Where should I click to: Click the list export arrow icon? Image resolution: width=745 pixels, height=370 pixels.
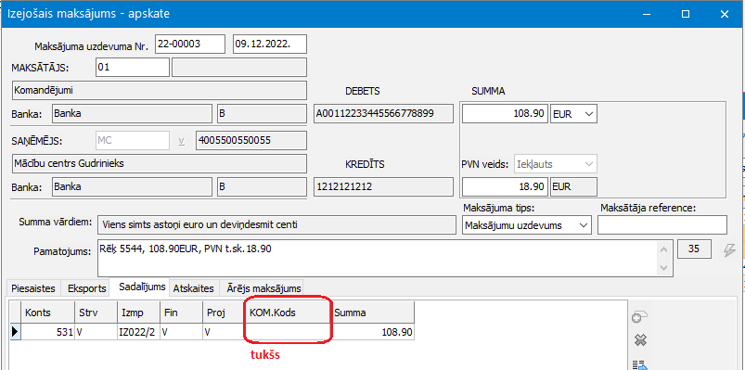(640, 364)
